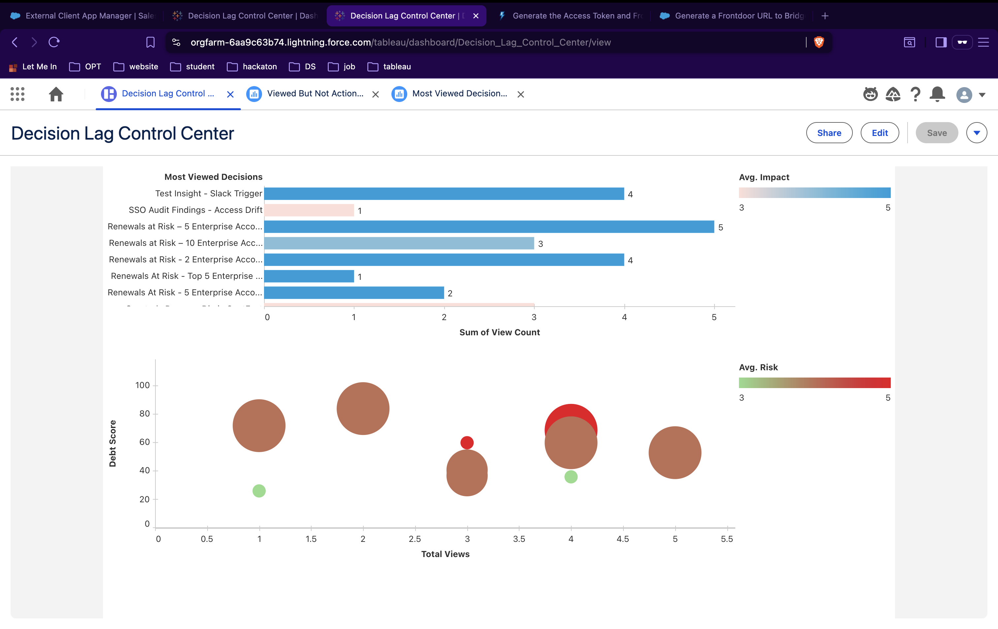
Task: Open the user profile avatar menu
Action: tap(964, 95)
